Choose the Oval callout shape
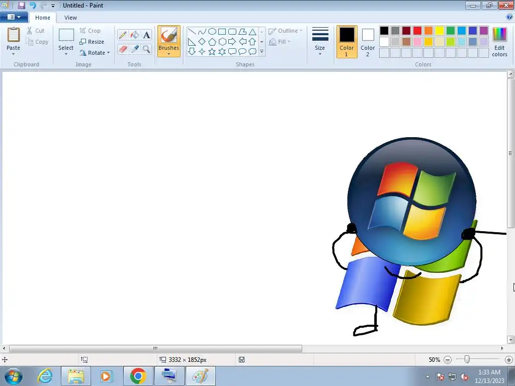This screenshot has width=515, height=386. pyautogui.click(x=242, y=52)
